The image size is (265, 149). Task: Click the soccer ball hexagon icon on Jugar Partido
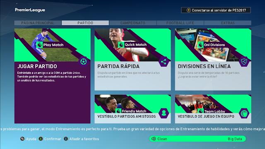click(84, 62)
